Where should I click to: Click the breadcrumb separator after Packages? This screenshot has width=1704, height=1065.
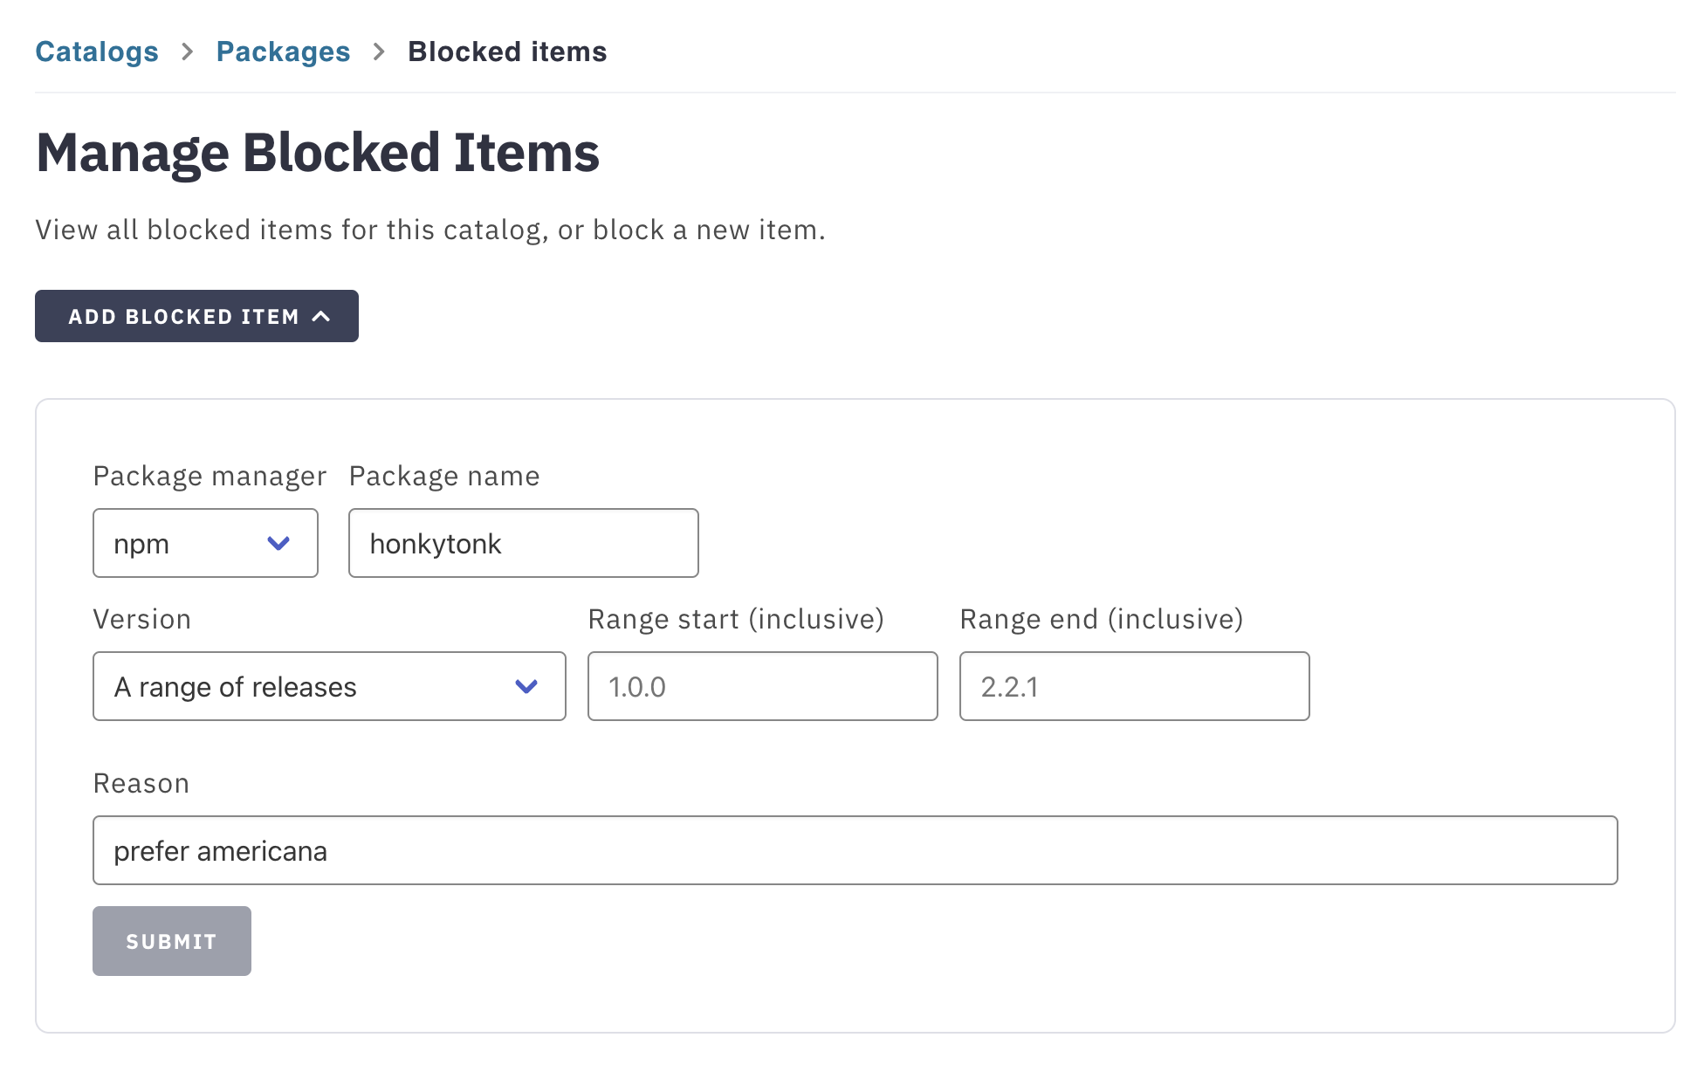click(378, 52)
